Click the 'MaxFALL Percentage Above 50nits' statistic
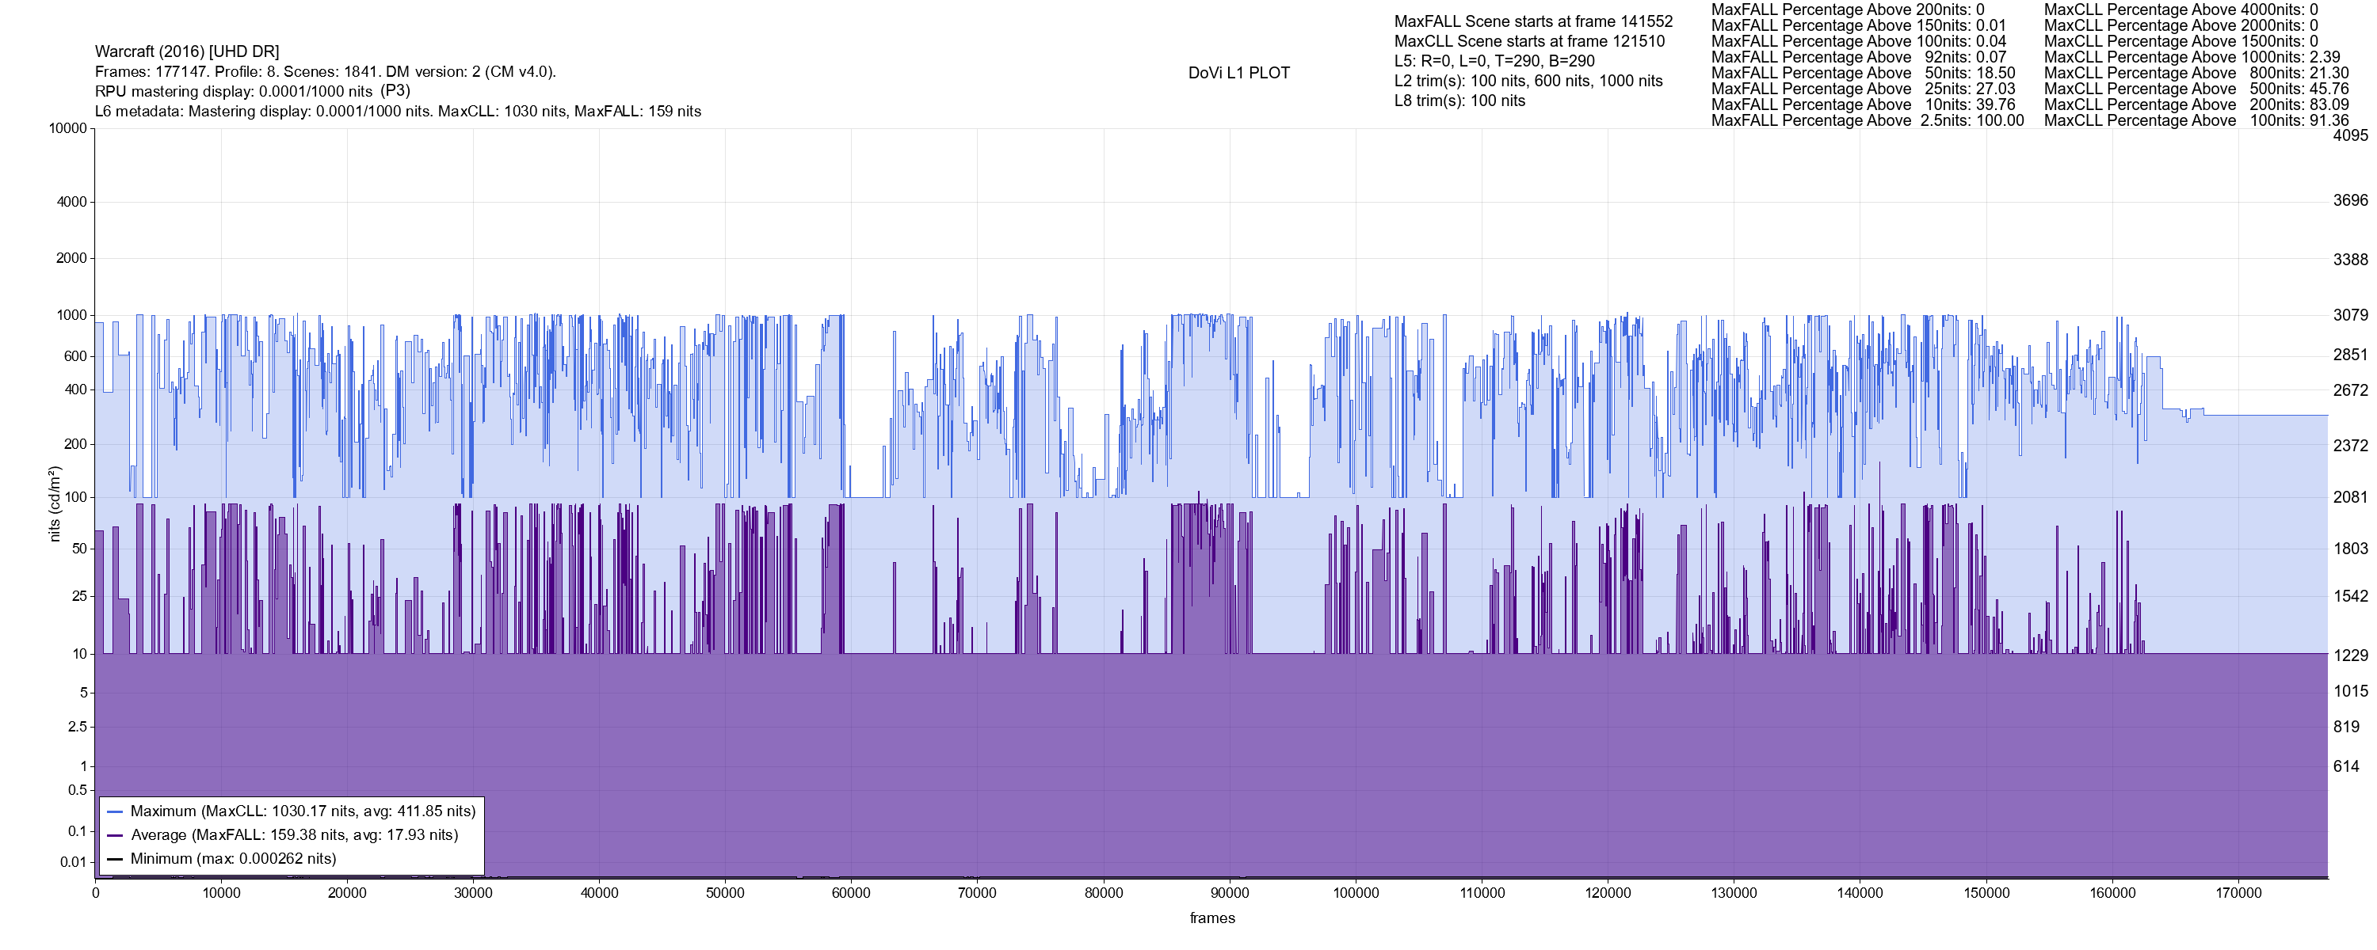Screen dimensions: 2377x950 [1862, 73]
